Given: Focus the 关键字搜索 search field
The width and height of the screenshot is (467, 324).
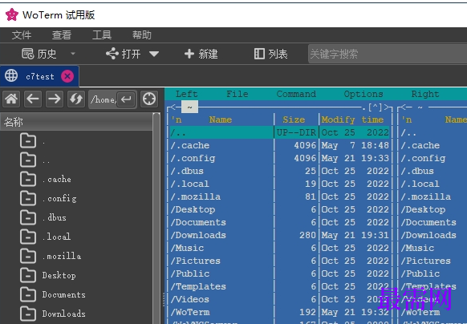Looking at the screenshot, I should [x=388, y=54].
